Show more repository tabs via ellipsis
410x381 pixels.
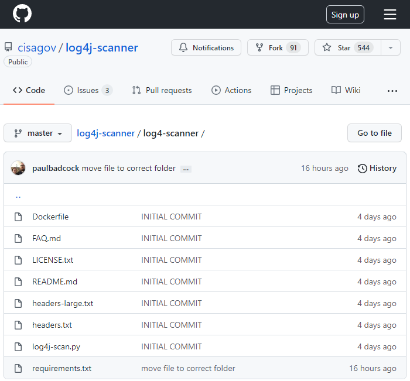click(392, 91)
